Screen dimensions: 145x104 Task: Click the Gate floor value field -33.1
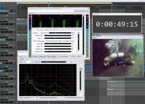[68, 62]
